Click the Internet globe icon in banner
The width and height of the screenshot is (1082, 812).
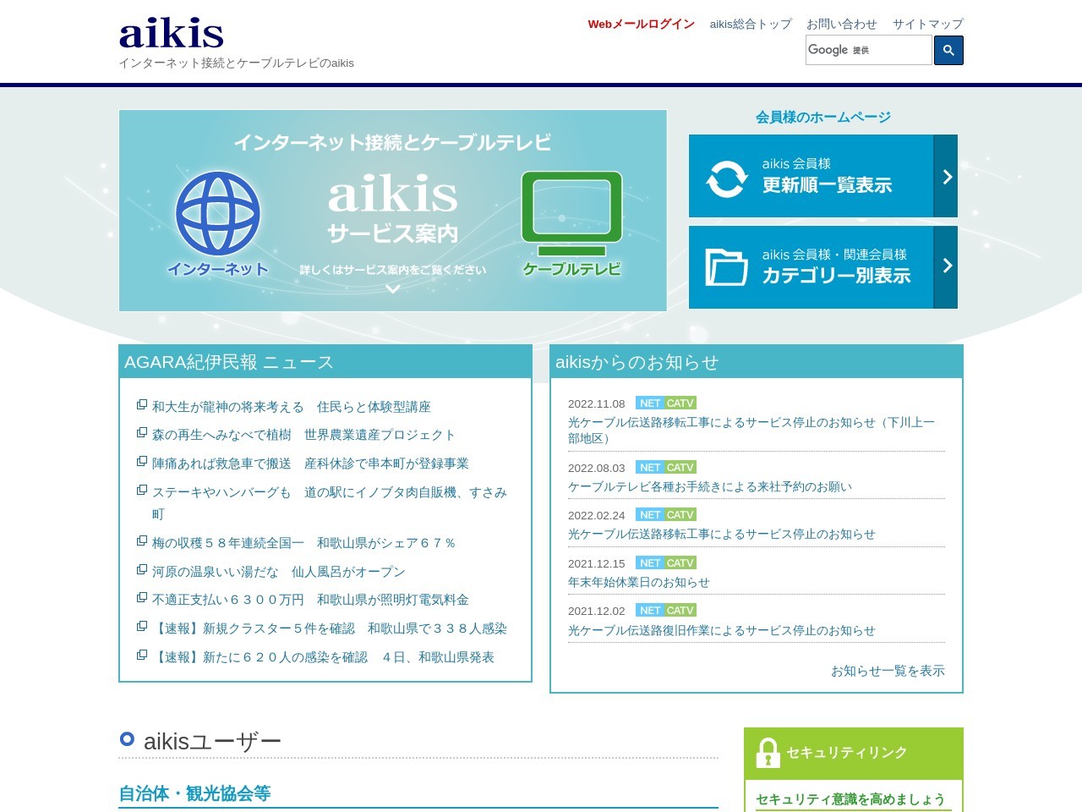pyautogui.click(x=218, y=214)
